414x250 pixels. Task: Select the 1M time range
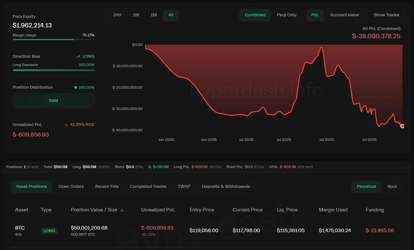coord(154,15)
